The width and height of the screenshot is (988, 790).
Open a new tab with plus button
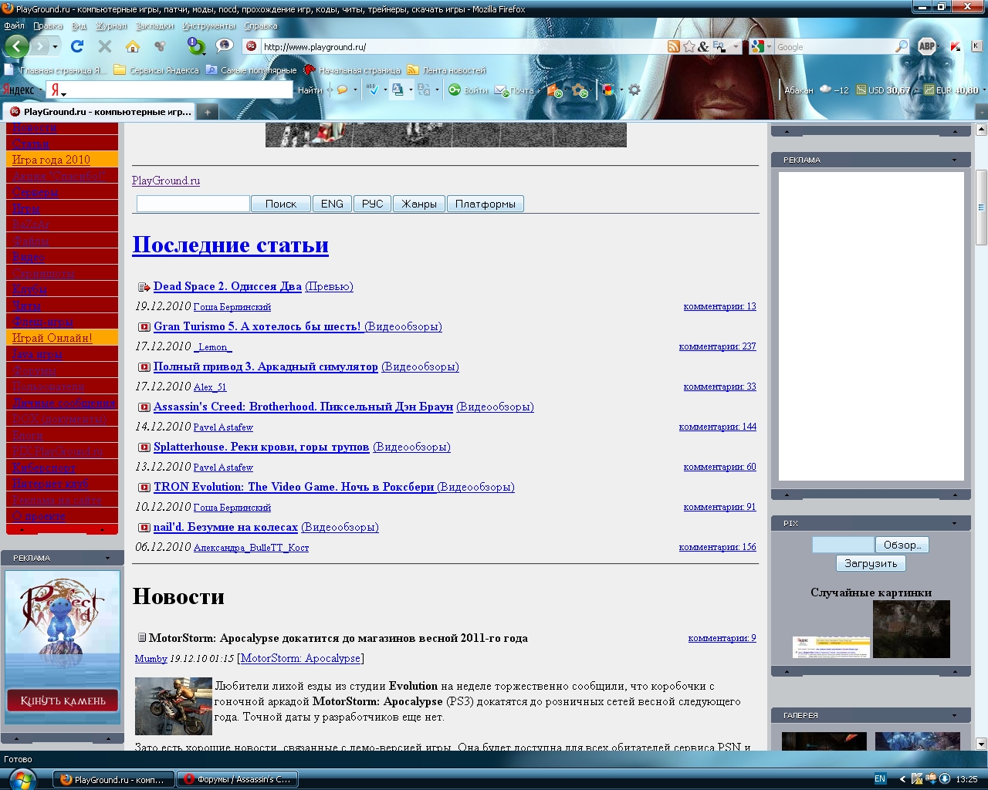click(x=207, y=112)
